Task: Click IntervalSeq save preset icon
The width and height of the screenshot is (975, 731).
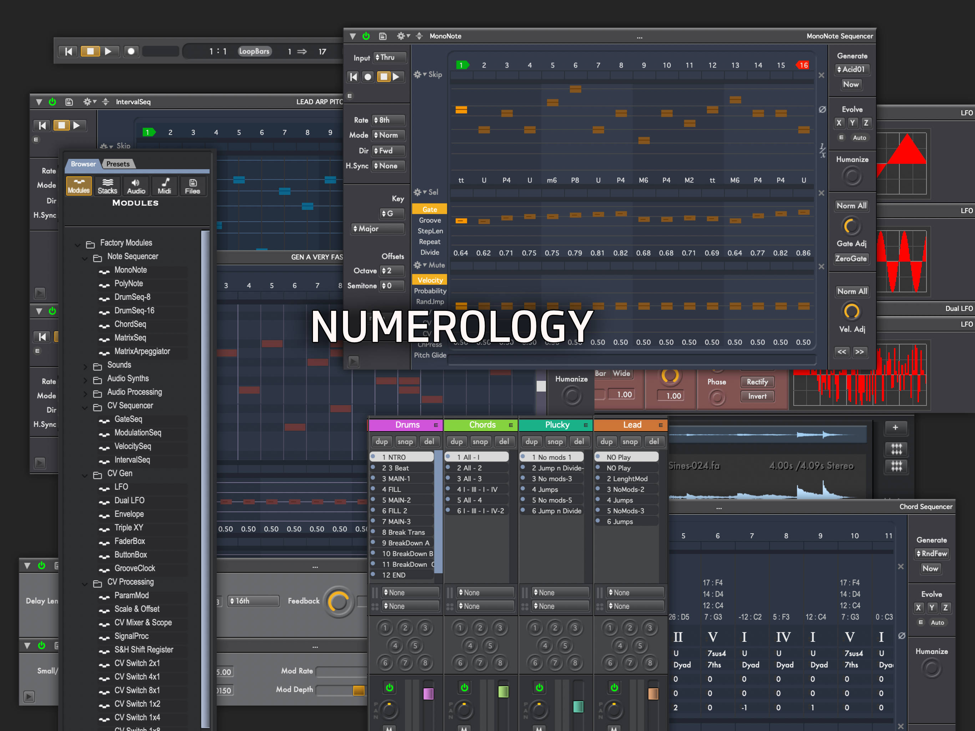Action: 69,102
